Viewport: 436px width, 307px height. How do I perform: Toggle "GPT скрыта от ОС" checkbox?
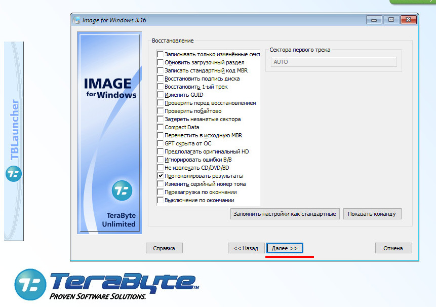coord(161,143)
